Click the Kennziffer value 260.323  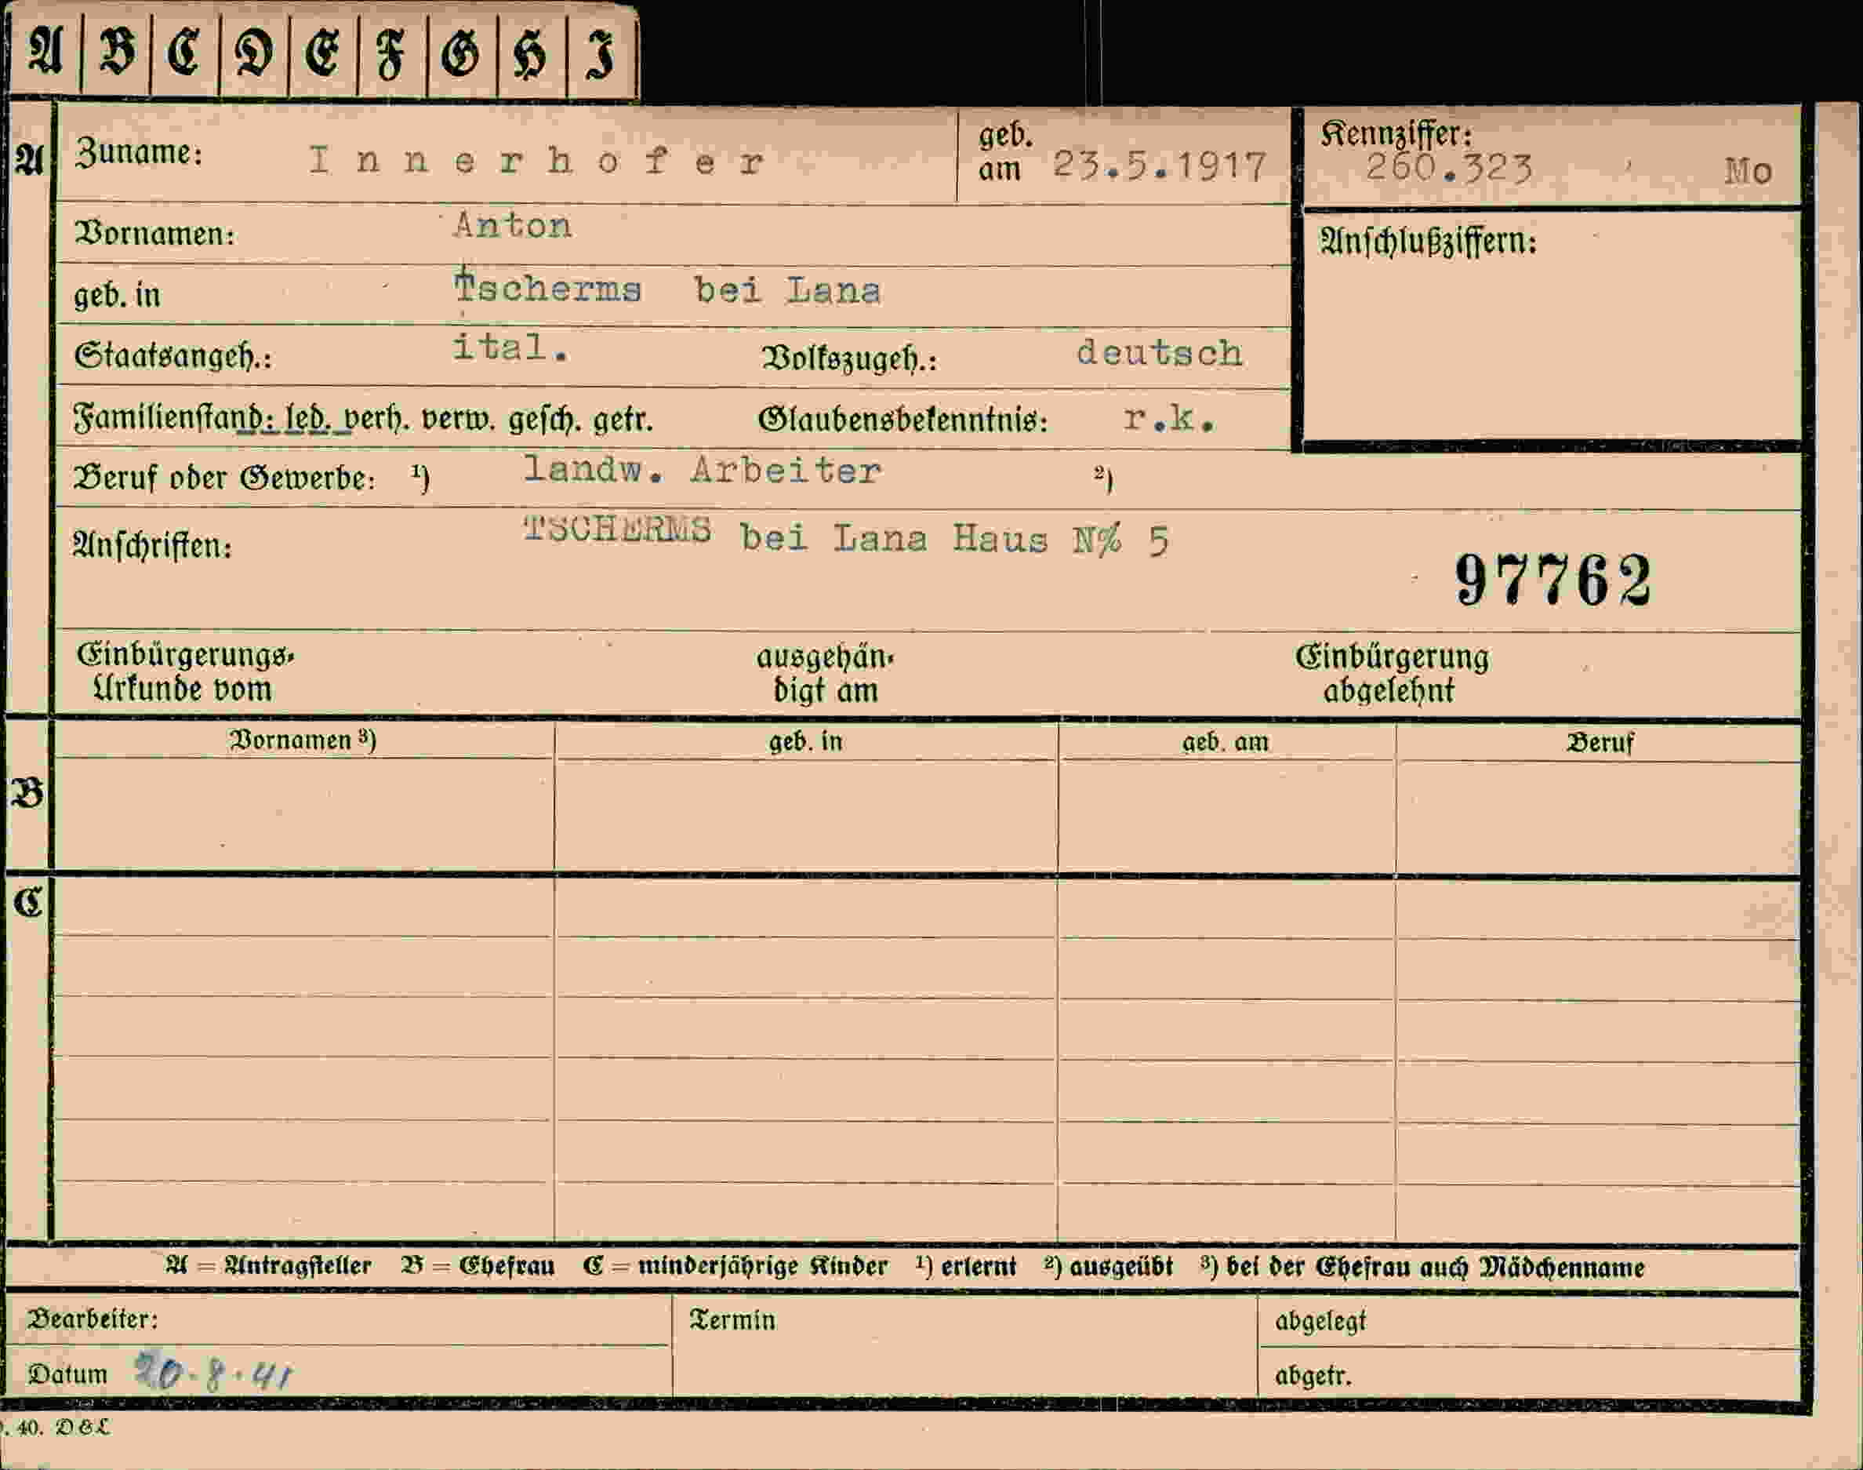[1449, 168]
